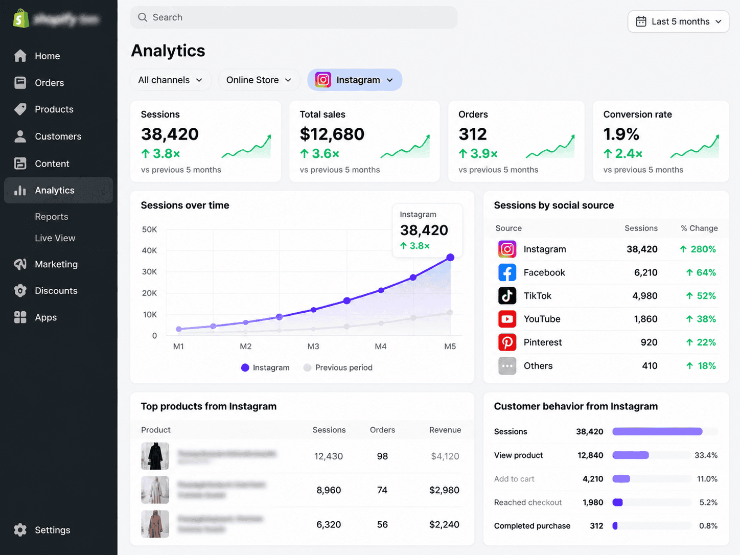This screenshot has width=740, height=555.
Task: Click the Sessions progress bar in behavior
Action: [665, 431]
